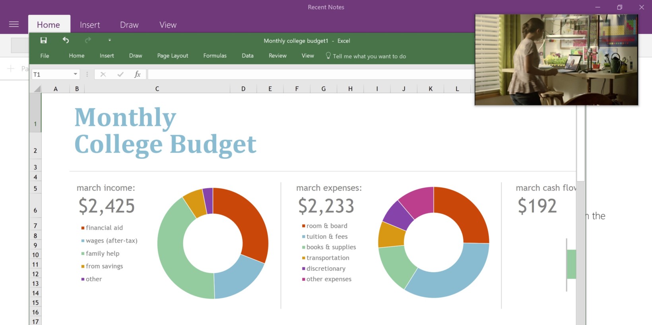Switch to OneNote Insert tab
Viewport: 652px width, 325px height.
point(90,25)
